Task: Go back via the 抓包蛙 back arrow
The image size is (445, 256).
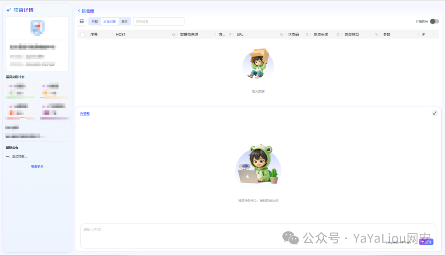Action: coord(79,11)
